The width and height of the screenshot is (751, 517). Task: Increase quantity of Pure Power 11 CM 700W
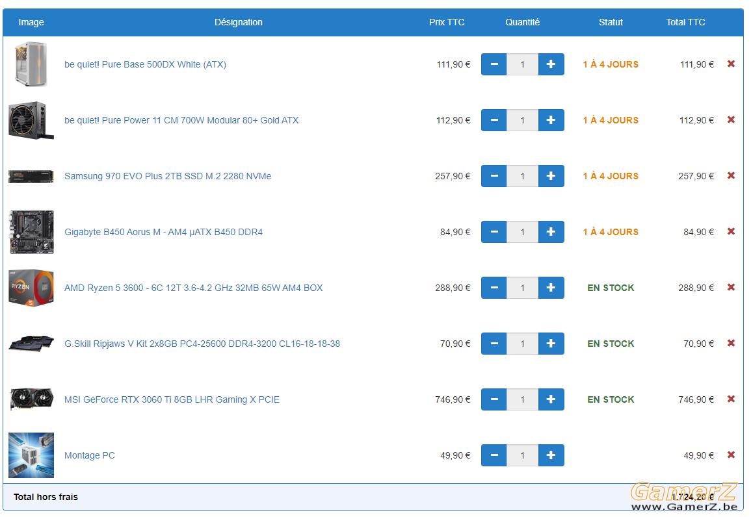[551, 120]
